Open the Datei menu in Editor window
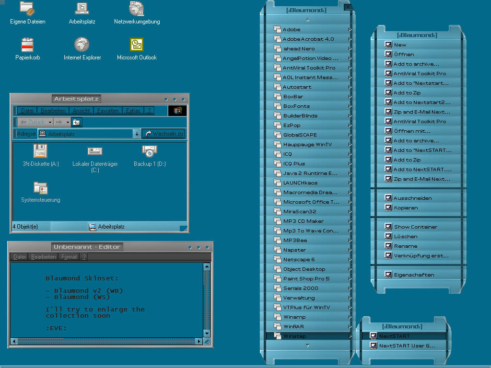 (19, 257)
